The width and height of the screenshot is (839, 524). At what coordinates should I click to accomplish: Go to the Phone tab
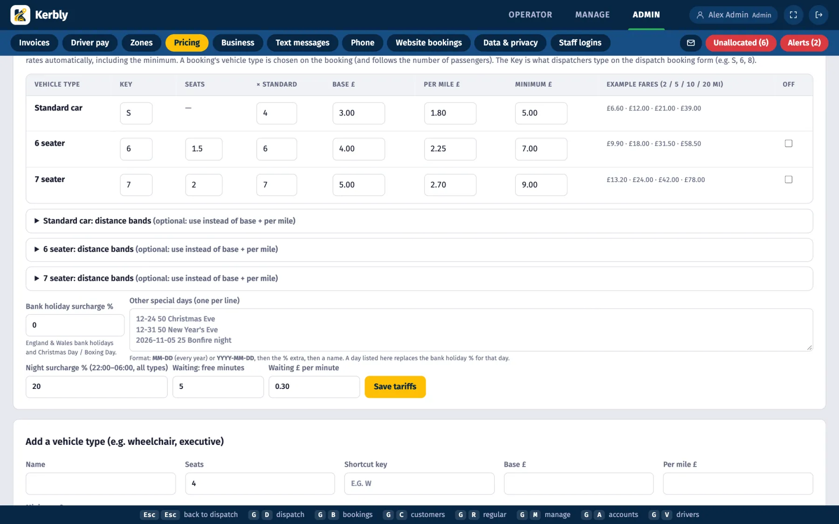point(363,43)
